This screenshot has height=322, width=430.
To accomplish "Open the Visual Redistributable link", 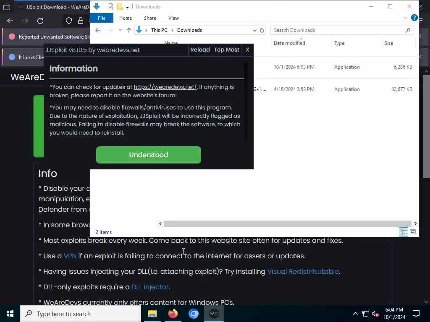I will point(303,271).
